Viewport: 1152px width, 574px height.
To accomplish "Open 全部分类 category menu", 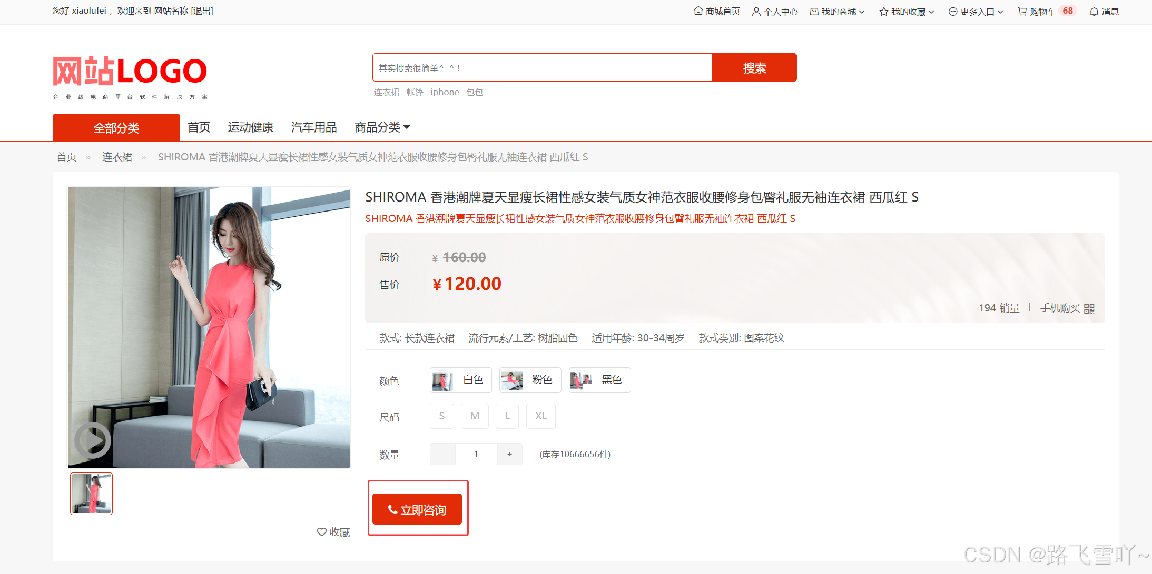I will pyautogui.click(x=116, y=128).
